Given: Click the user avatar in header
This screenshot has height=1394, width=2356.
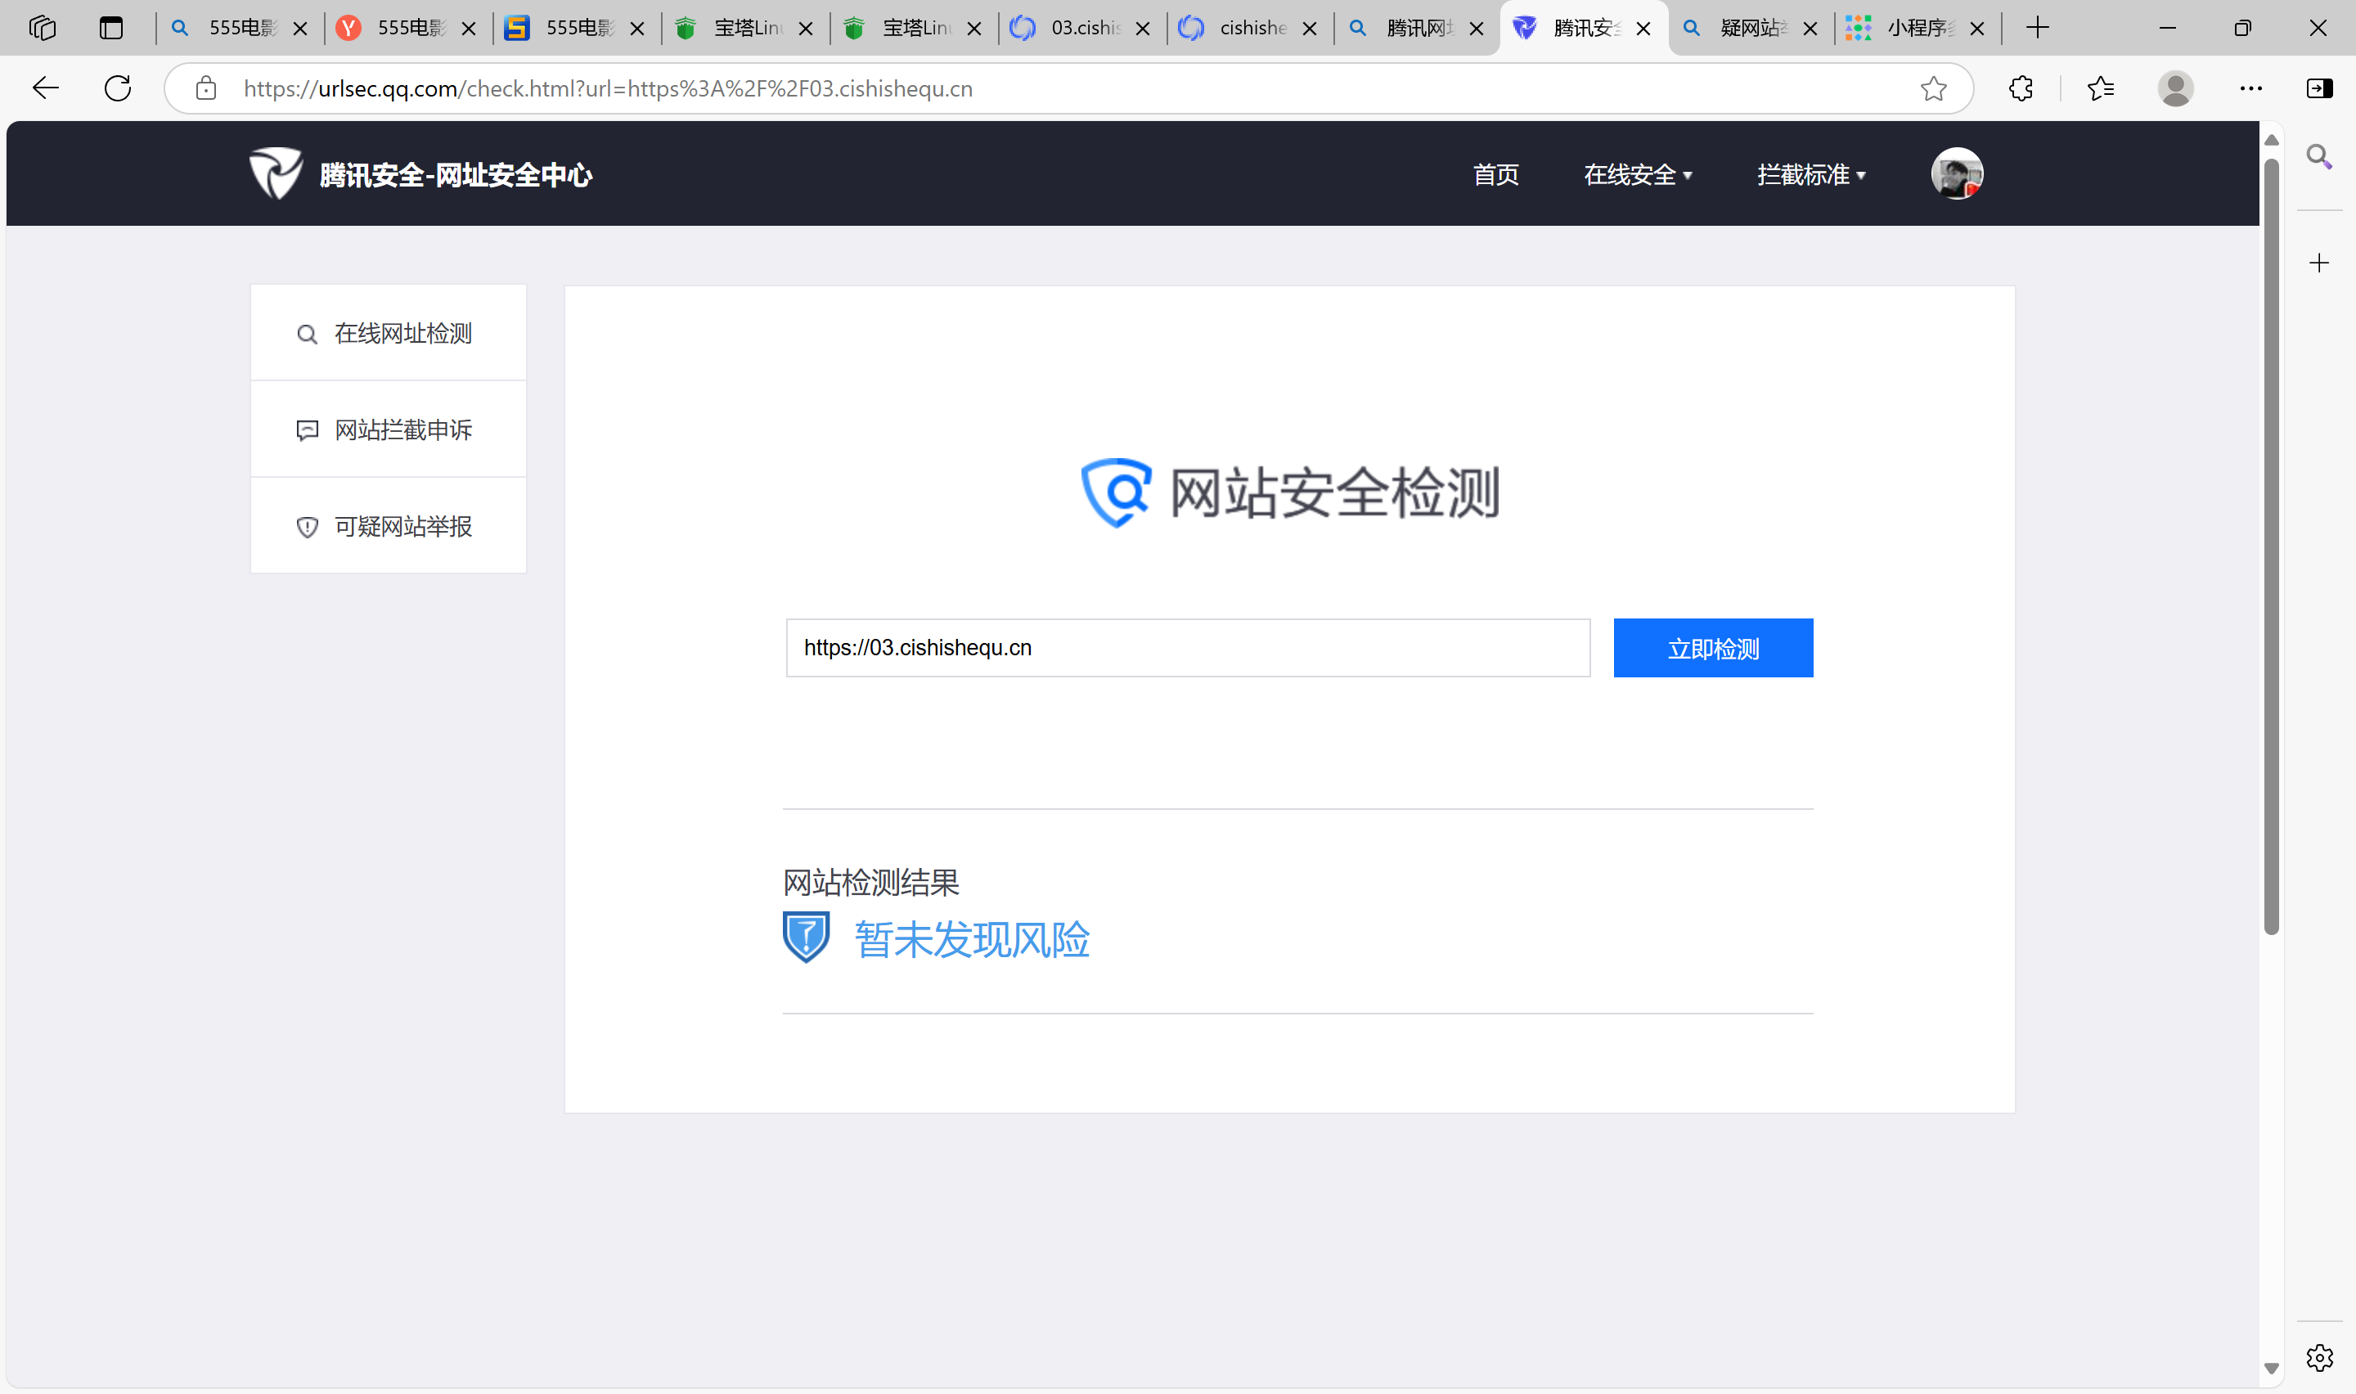Looking at the screenshot, I should pos(1956,173).
